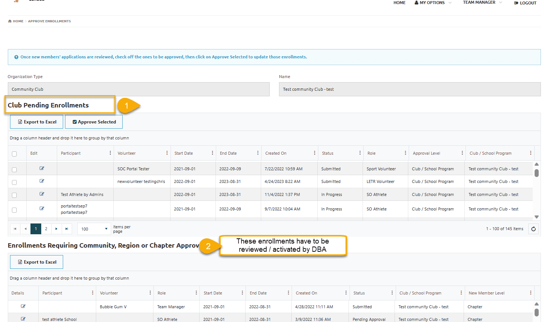Export lower enrollments grid to Excel
This screenshot has height=322, width=545.
[x=36, y=262]
